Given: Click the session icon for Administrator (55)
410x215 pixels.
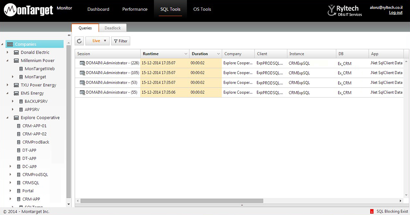Looking at the screenshot, I should tap(82, 92).
